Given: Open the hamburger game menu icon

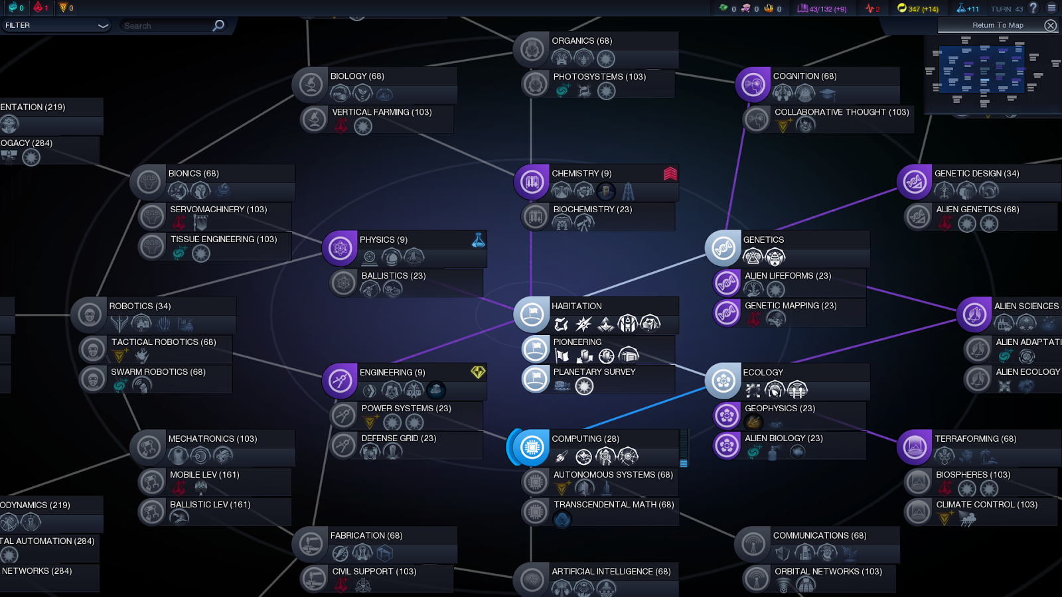Looking at the screenshot, I should [1051, 8].
